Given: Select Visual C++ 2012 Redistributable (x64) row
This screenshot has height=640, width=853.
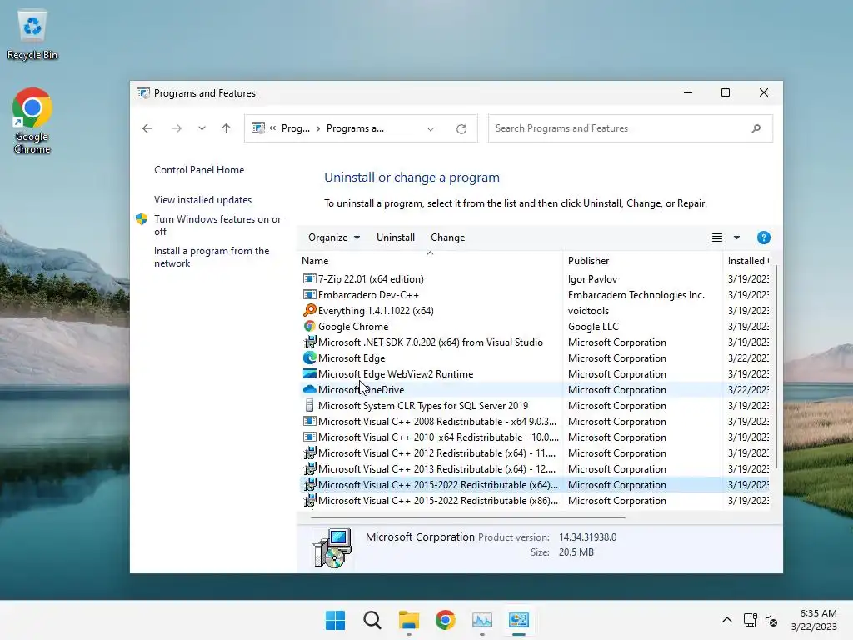Looking at the screenshot, I should pyautogui.click(x=535, y=452).
